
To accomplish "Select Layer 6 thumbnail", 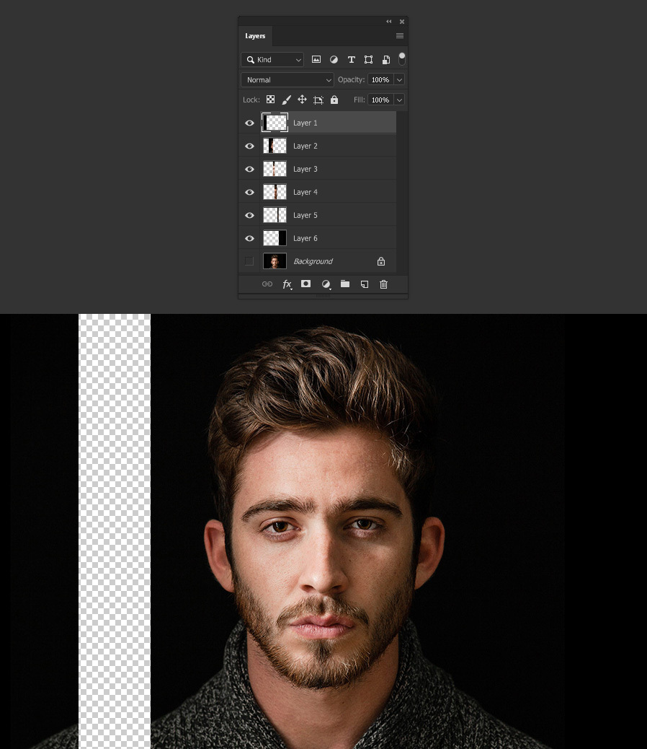I will [x=275, y=238].
